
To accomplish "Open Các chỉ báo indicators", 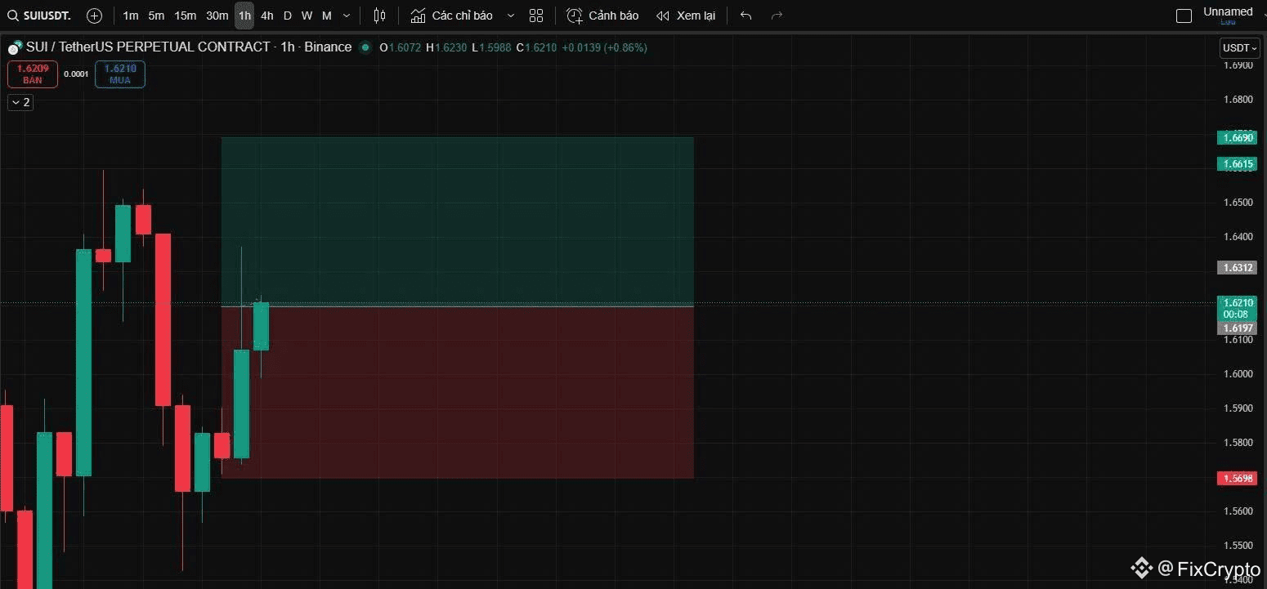I will (452, 16).
